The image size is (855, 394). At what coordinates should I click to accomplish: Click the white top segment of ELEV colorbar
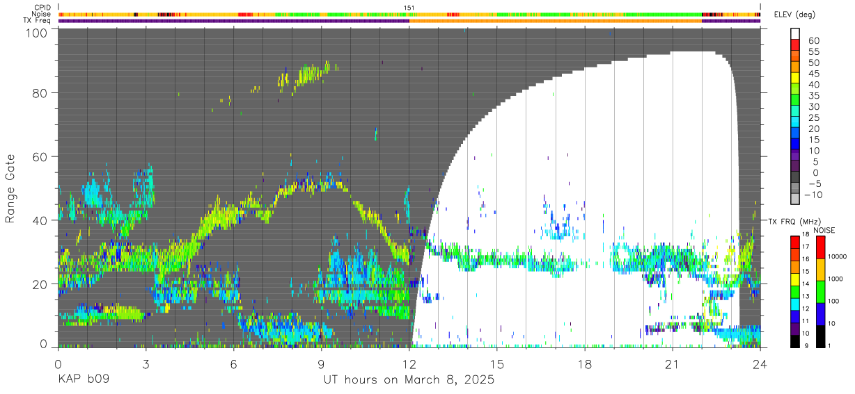pyautogui.click(x=795, y=33)
